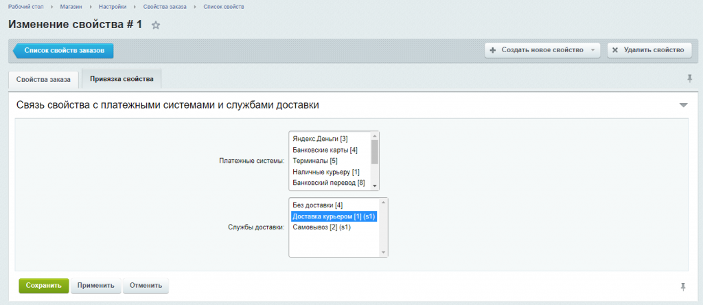Open the Создать новое свойство dropdown arrow
The width and height of the screenshot is (703, 305).
592,50
